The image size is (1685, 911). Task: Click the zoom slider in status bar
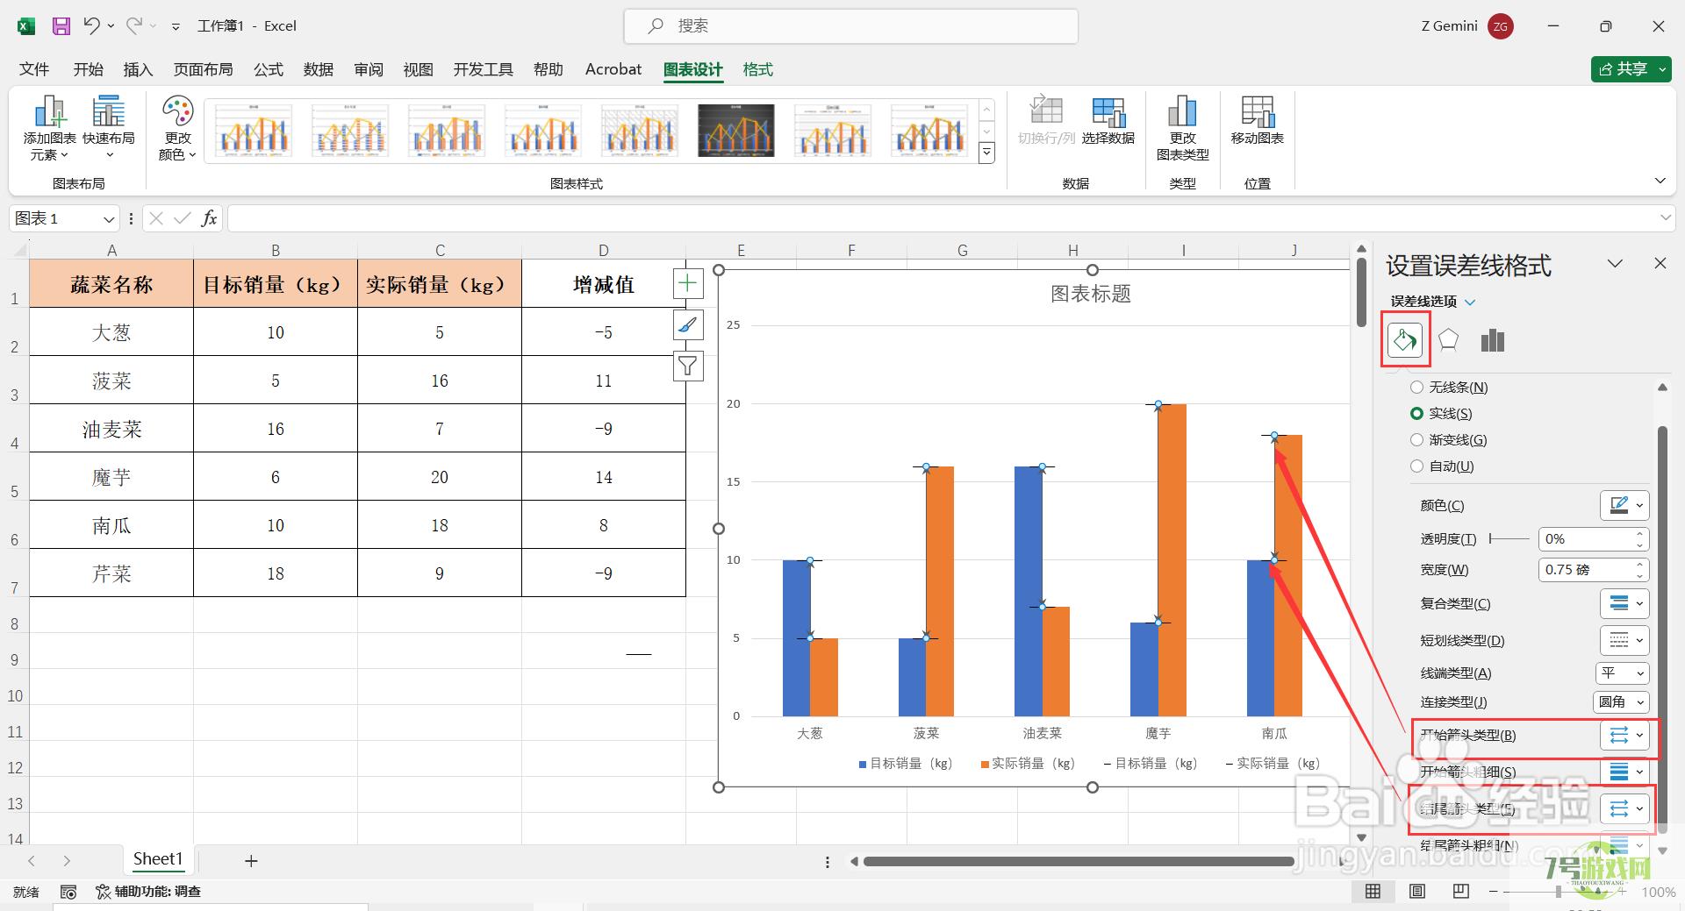[x=1558, y=892]
